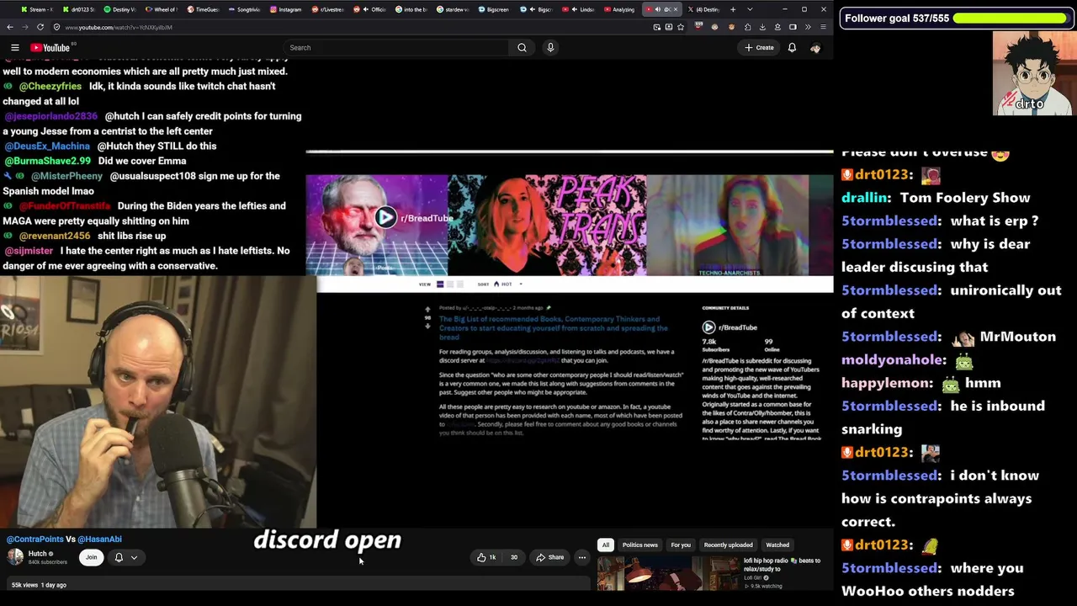Reload the page with the refresh icon
1077x606 pixels.
(40, 27)
